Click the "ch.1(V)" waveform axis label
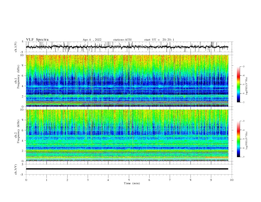The height and width of the screenshot is (202, 261). (x=16, y=47)
